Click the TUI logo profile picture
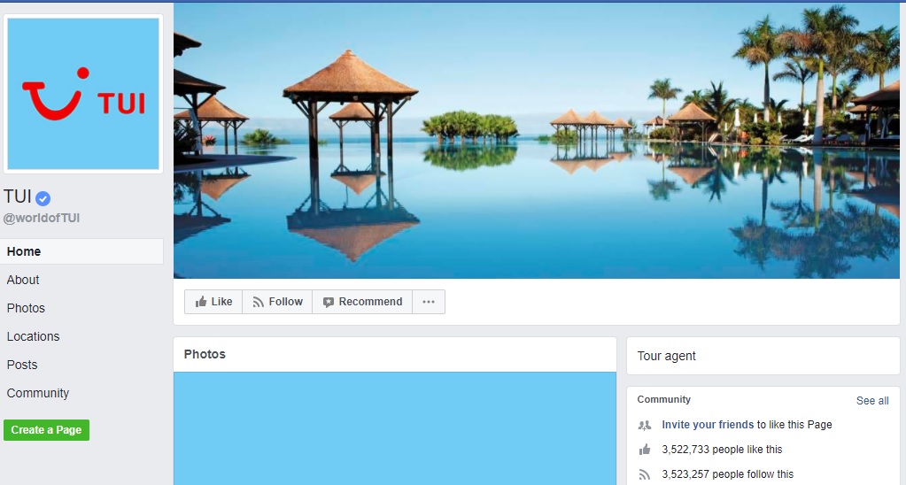906x485 pixels. point(83,94)
